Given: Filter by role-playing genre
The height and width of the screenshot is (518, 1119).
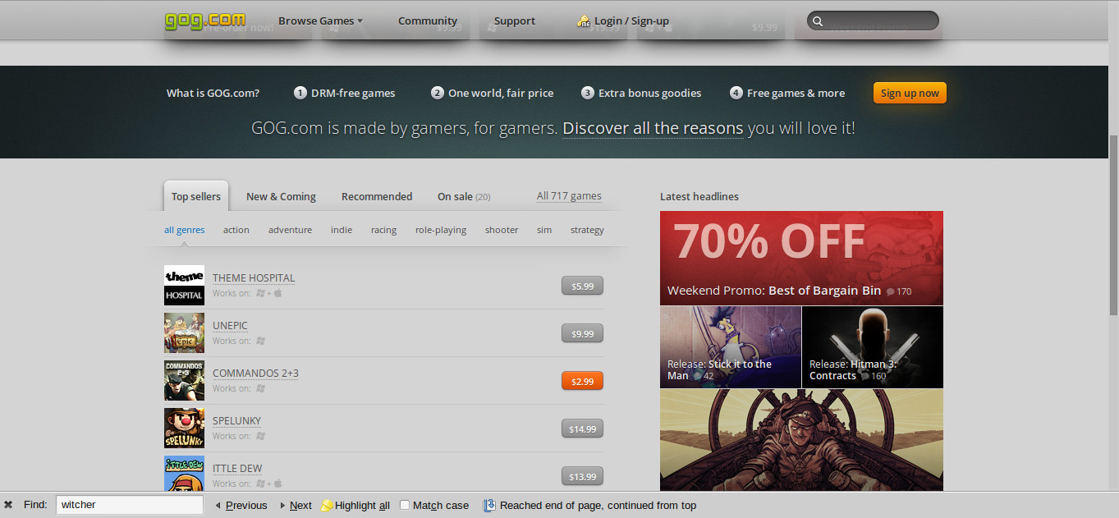Looking at the screenshot, I should coord(441,230).
